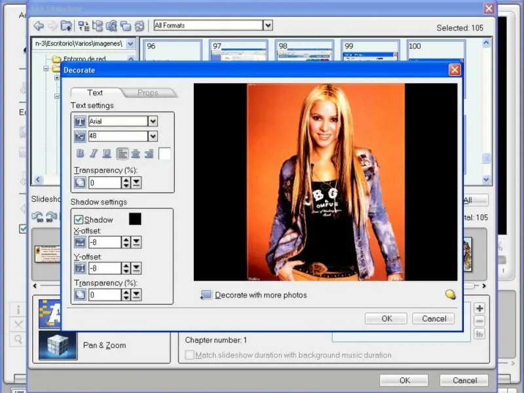Enable or disable the Shadow checkbox
The width and height of the screenshot is (524, 393).
[79, 219]
